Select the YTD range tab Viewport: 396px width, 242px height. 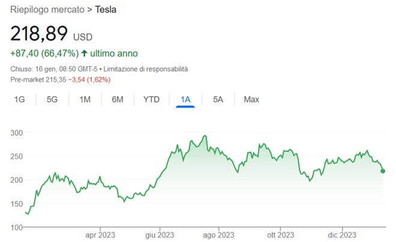(151, 100)
